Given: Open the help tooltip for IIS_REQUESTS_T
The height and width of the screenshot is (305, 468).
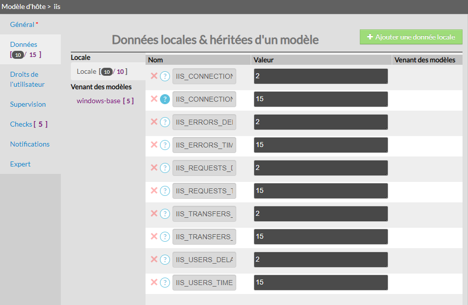Looking at the screenshot, I should [165, 191].
